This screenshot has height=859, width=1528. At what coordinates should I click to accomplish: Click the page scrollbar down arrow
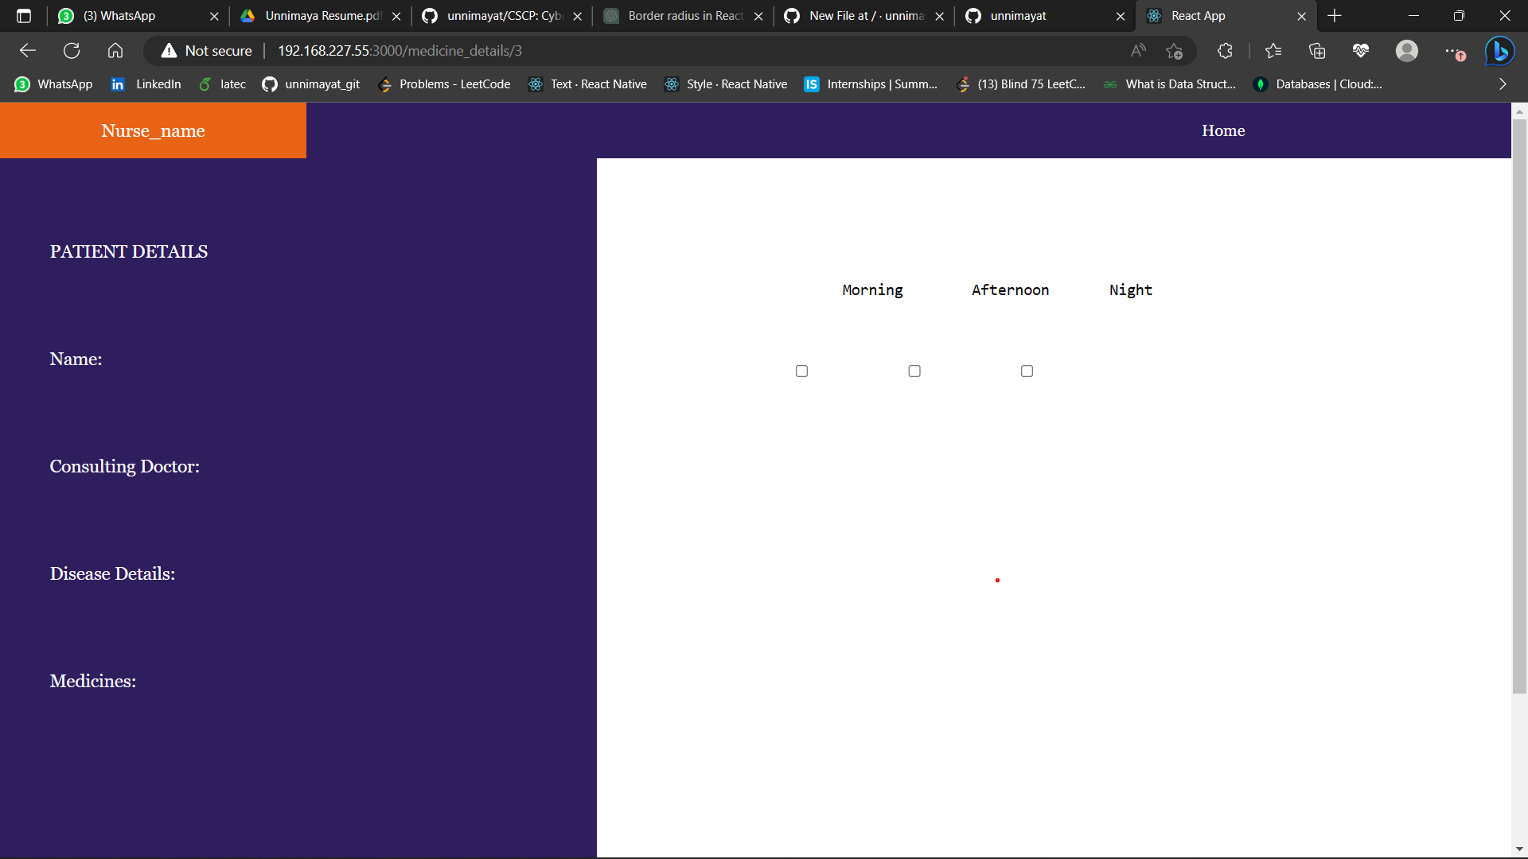pyautogui.click(x=1519, y=848)
